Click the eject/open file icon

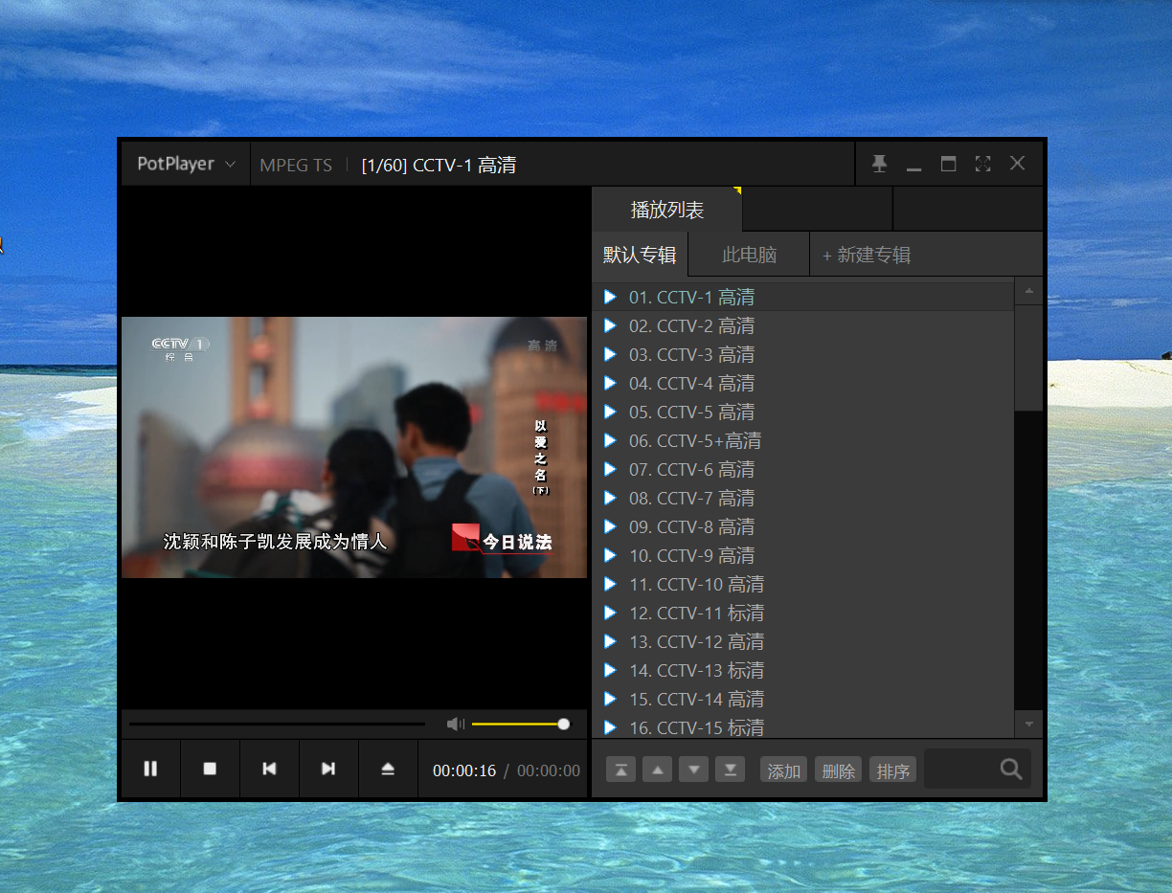click(388, 769)
